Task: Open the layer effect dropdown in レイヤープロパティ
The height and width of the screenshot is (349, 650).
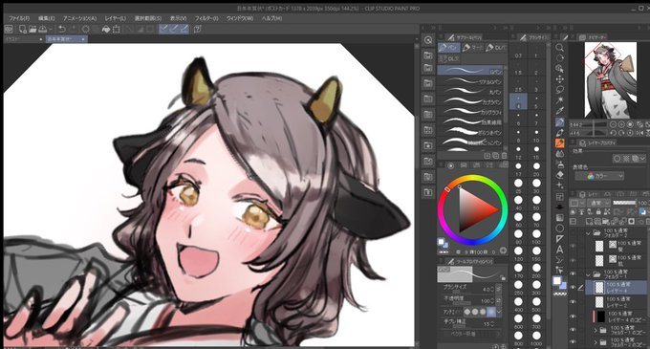Action: tap(642, 159)
